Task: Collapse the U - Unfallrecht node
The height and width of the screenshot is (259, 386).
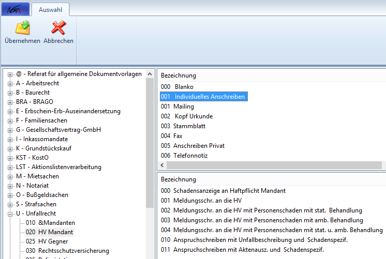Action: 10,214
